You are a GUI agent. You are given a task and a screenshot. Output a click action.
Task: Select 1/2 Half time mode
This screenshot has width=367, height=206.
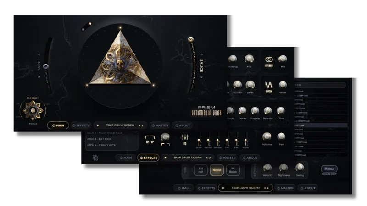click(200, 170)
